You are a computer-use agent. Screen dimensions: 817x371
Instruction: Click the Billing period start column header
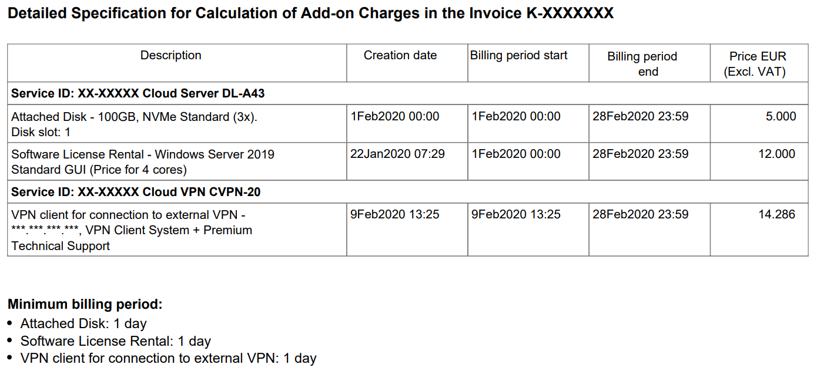[518, 56]
